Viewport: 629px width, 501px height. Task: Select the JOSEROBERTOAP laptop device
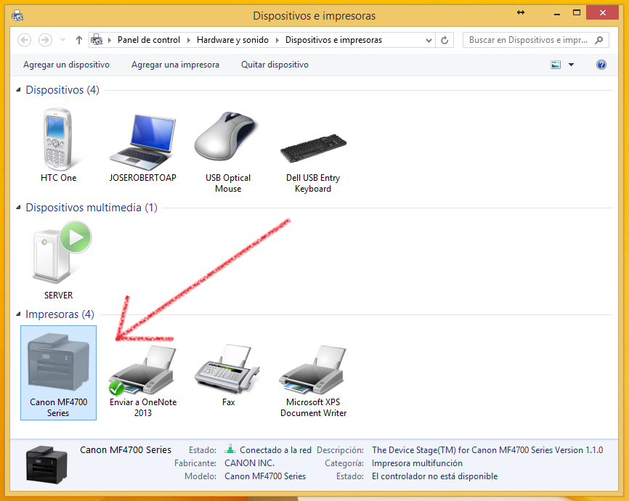[x=143, y=147]
